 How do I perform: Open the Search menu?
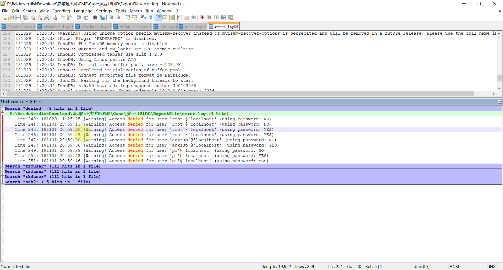click(x=29, y=11)
